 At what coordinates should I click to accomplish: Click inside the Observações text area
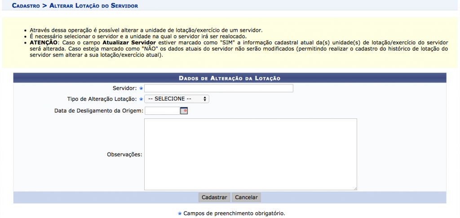pos(250,154)
